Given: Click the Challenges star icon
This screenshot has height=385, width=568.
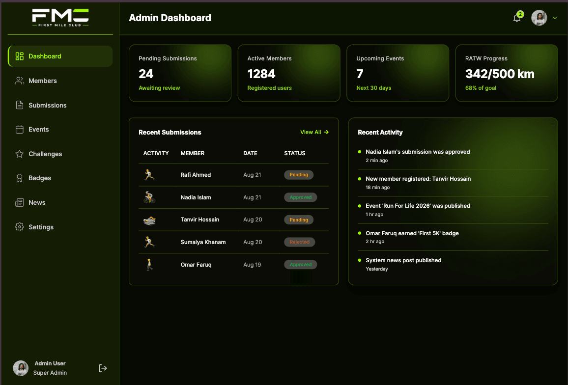Looking at the screenshot, I should click(20, 154).
